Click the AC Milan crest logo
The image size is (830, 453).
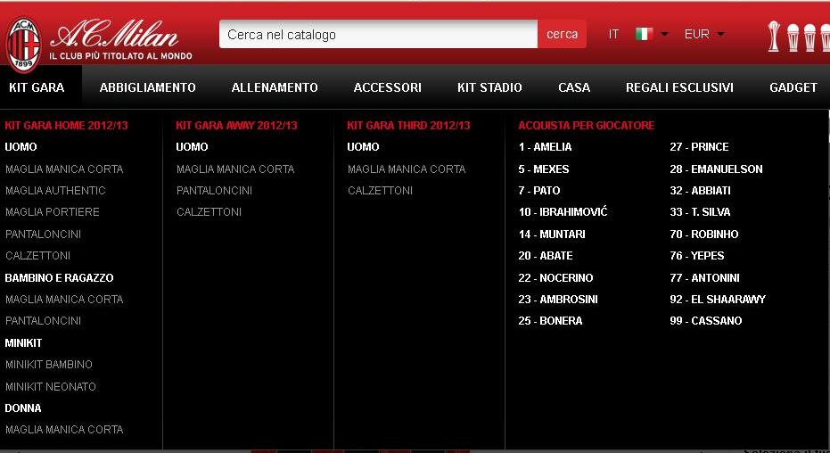pos(24,44)
